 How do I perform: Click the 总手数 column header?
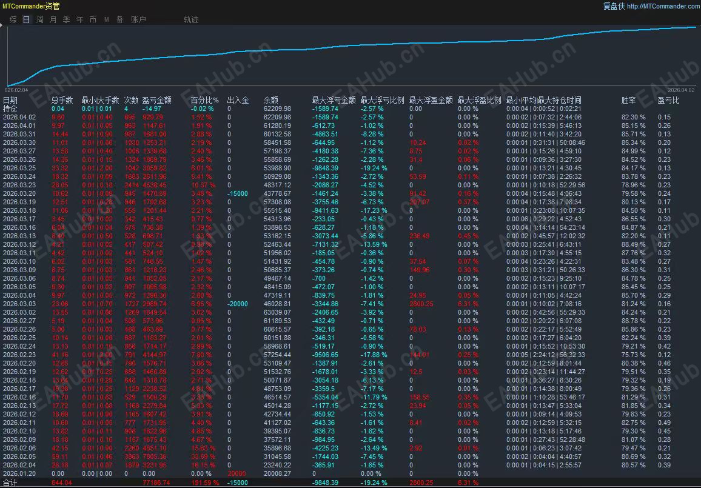click(x=62, y=100)
